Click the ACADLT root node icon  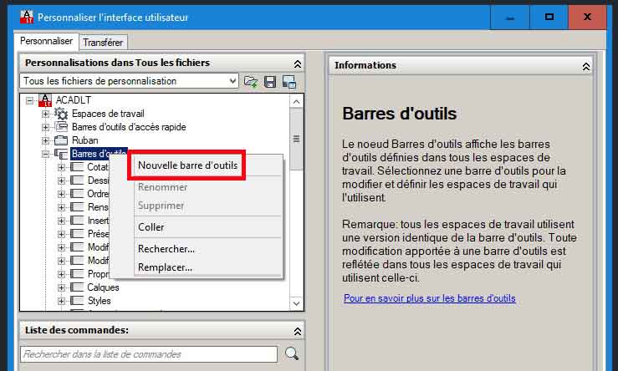[45, 100]
